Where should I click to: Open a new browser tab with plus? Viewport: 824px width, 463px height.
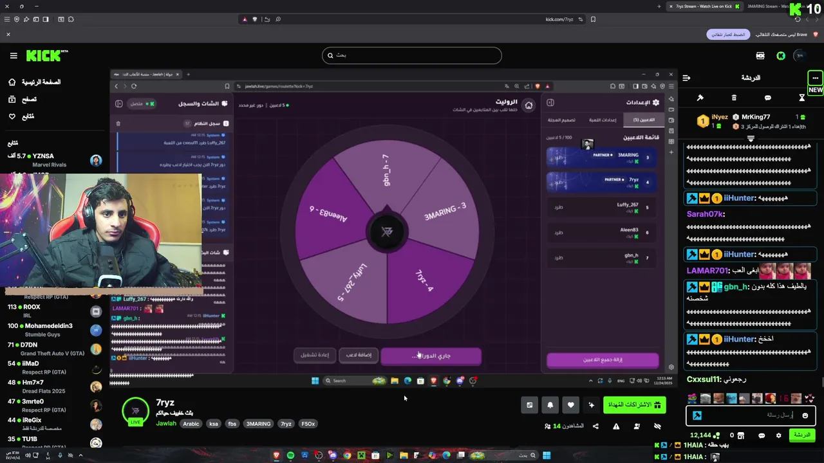coord(659,6)
